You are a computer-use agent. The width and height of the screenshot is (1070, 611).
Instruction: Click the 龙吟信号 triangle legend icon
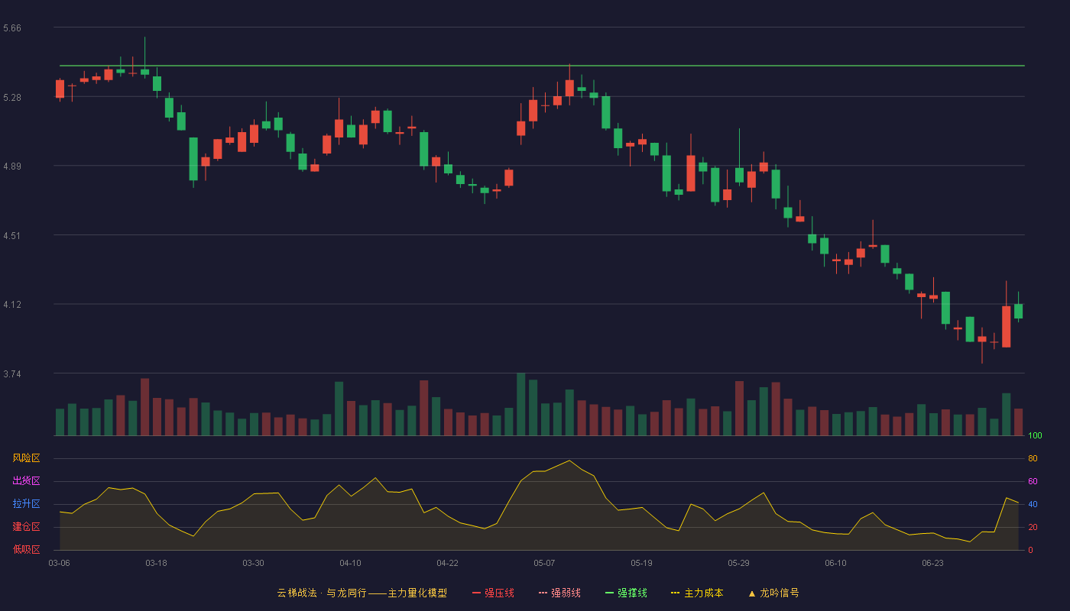point(751,593)
